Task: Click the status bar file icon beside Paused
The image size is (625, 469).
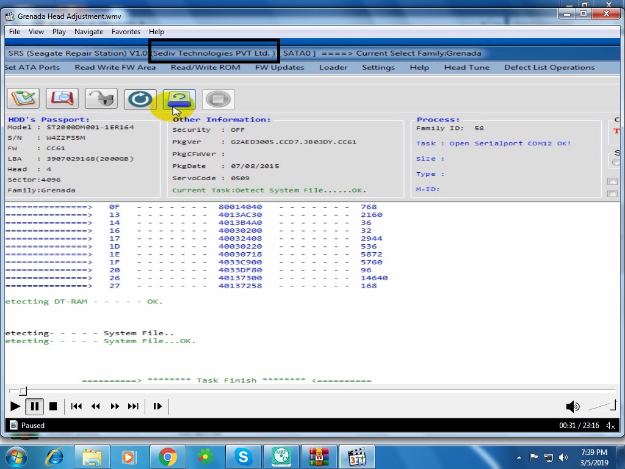Action: tap(13, 425)
